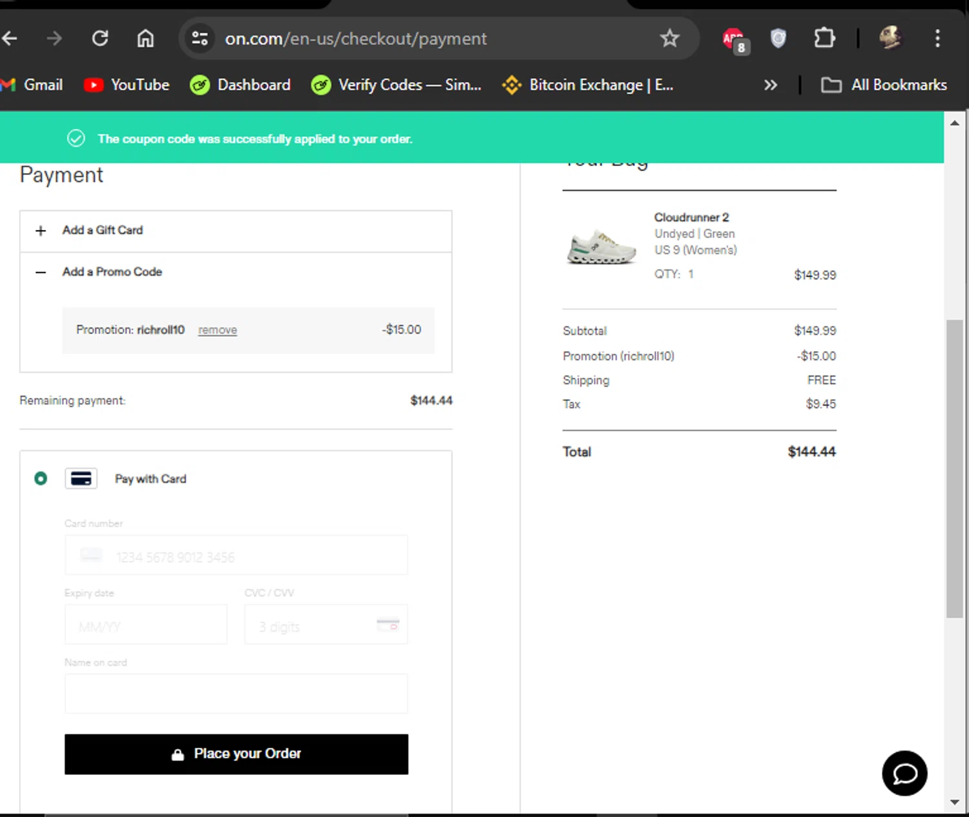Select the Pay with Card radio button
Screen dimensions: 969x817
[x=41, y=479]
